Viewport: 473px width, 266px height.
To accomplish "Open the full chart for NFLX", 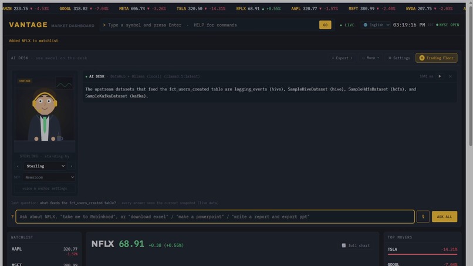I will click(x=356, y=245).
